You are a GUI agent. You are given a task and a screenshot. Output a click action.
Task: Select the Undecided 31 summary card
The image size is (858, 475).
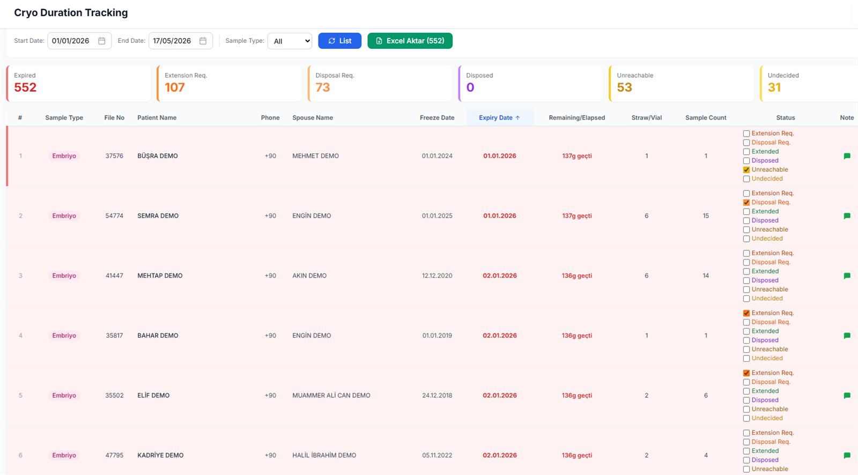809,83
